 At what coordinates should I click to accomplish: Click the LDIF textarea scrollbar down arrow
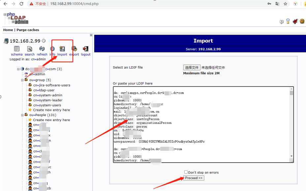[x=291, y=156]
